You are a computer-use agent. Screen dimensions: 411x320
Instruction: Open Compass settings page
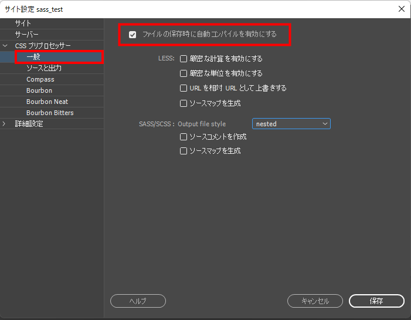(x=40, y=79)
